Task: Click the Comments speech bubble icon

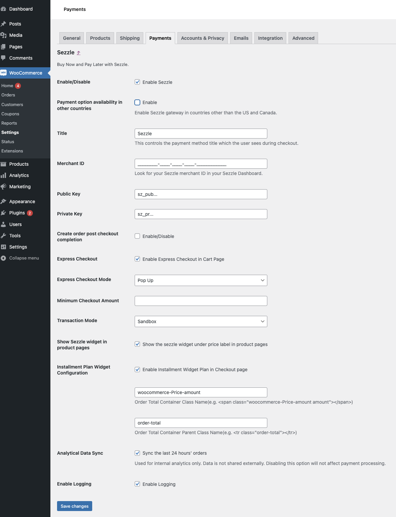Action: tap(3, 58)
